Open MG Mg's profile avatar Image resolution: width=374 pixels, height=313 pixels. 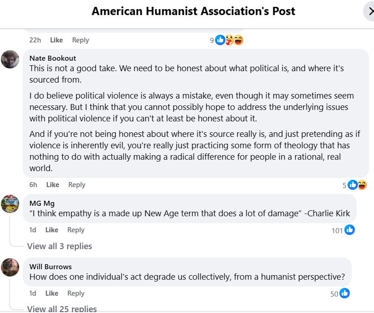point(10,204)
